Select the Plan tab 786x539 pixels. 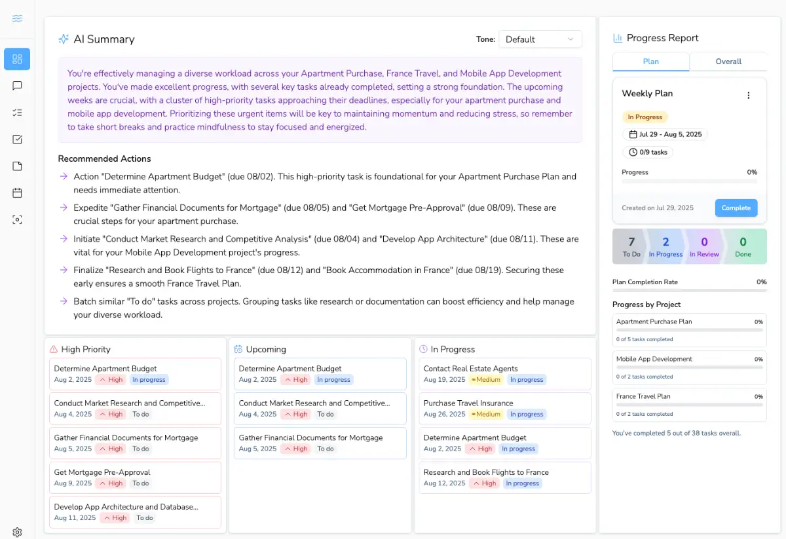tap(650, 62)
